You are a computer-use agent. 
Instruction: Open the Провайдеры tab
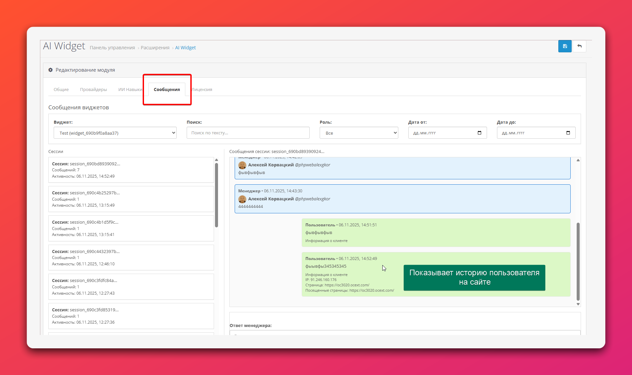click(93, 89)
